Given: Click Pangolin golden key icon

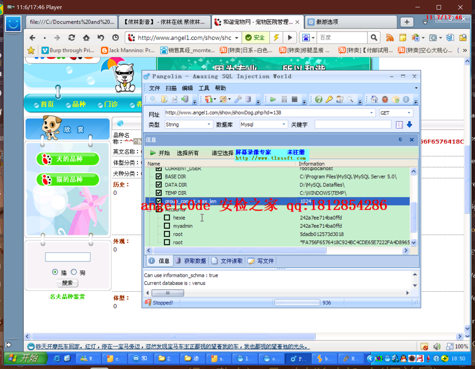Looking at the screenshot, I should tap(329, 99).
